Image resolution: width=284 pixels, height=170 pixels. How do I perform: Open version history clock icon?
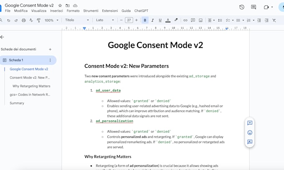(242, 7)
